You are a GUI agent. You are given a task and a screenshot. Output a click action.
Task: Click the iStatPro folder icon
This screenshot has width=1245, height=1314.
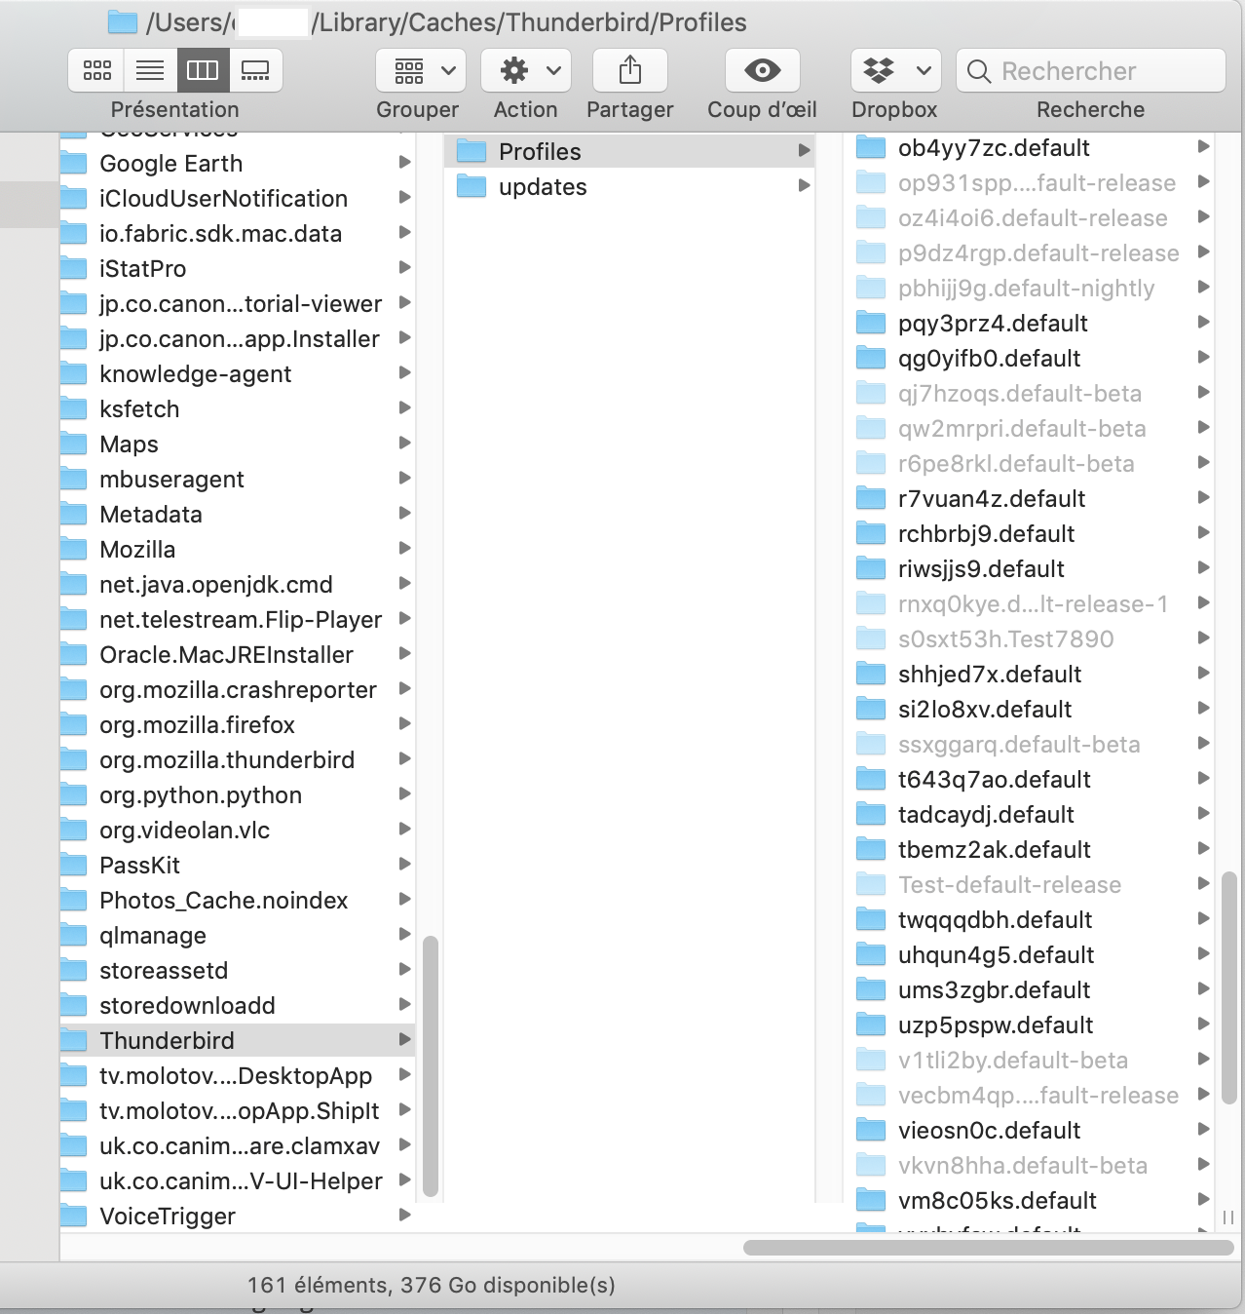click(x=74, y=268)
